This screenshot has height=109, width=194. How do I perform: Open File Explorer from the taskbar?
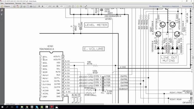point(22,107)
